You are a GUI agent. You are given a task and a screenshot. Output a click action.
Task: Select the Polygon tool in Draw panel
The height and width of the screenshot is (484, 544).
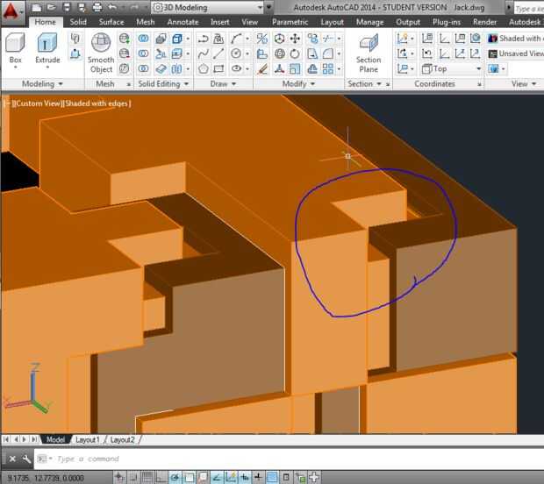[203, 68]
